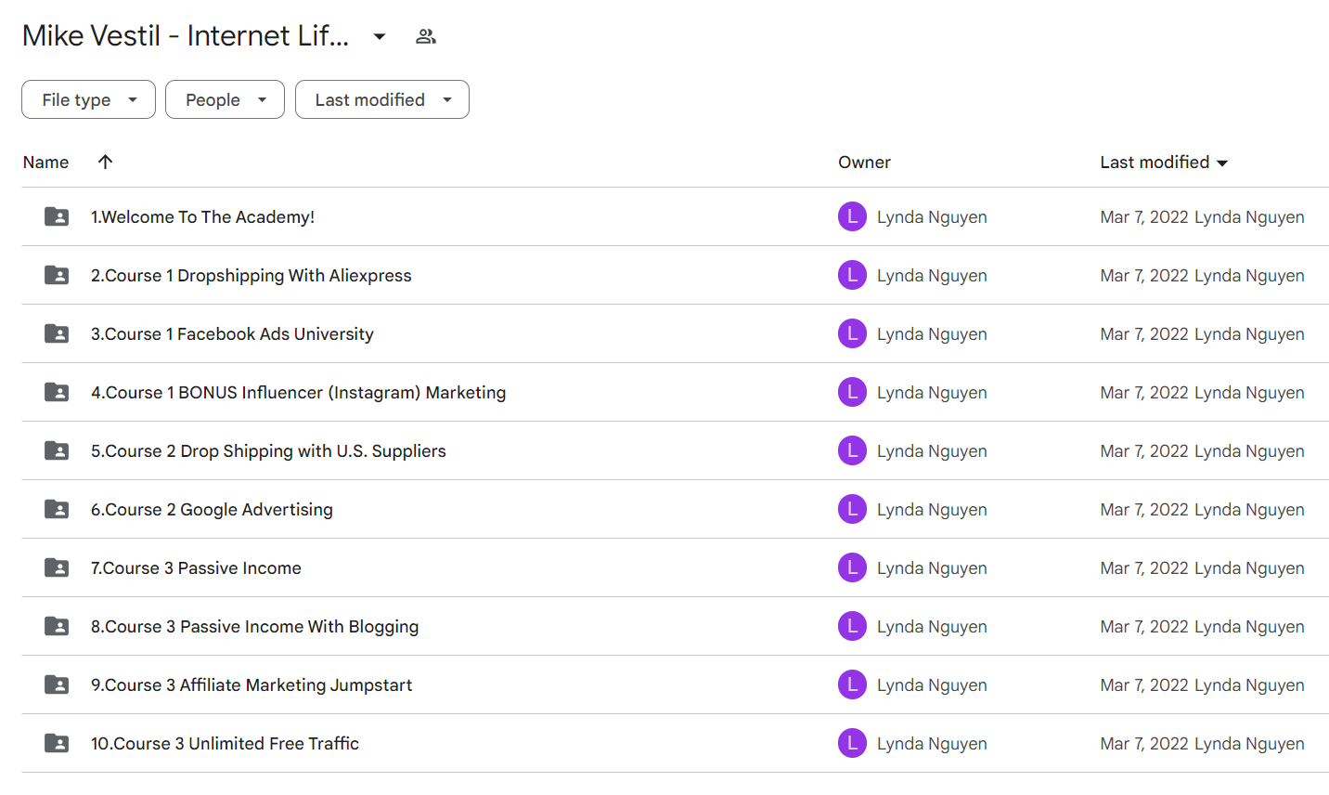Select 6.Course 2 Google Advertising folder name
The height and width of the screenshot is (795, 1329).
212,509
